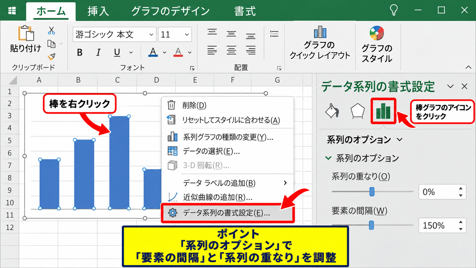Click the top align icon
The image size is (476, 268).
[x=212, y=32]
